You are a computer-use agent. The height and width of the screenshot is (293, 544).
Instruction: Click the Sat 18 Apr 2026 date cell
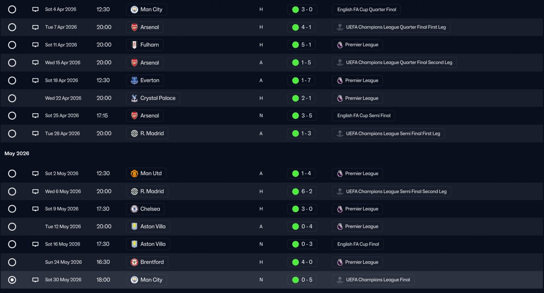tap(62, 81)
